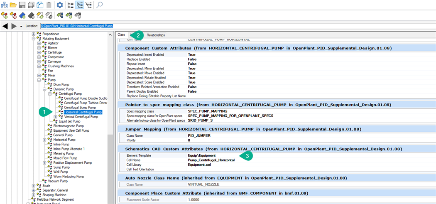Expand the Vertical Centrifugal Pump node
The height and width of the screenshot is (204, 436).
coord(55,117)
